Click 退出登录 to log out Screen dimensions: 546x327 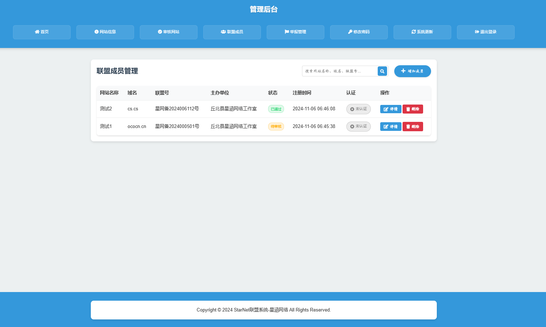tap(486, 32)
